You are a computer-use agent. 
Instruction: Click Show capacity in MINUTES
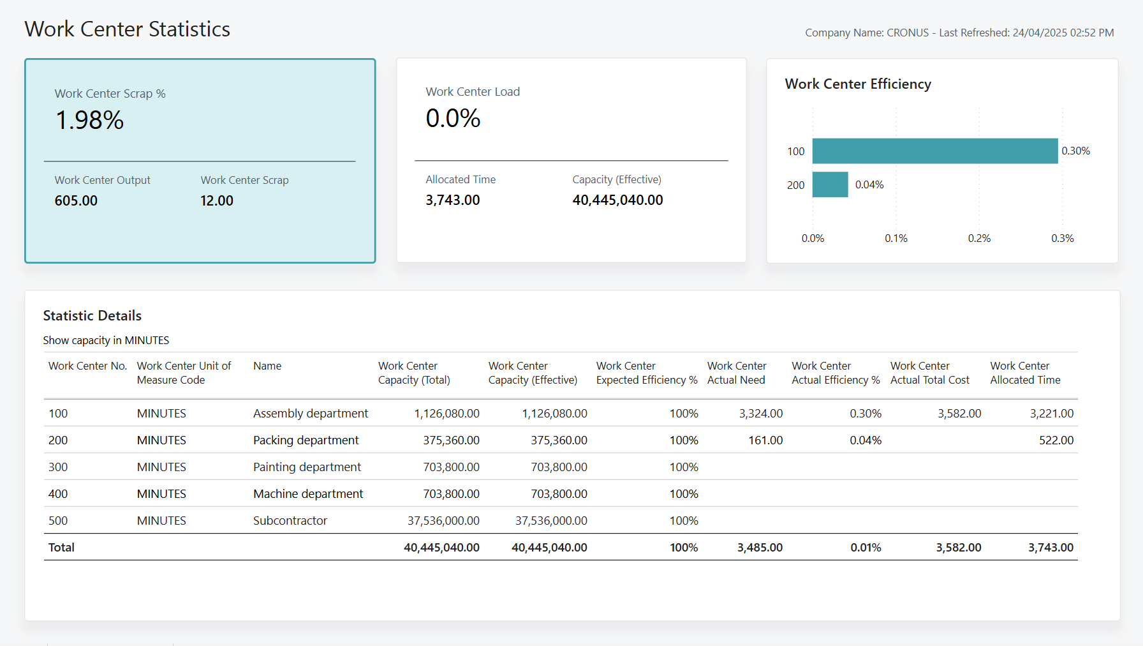106,340
